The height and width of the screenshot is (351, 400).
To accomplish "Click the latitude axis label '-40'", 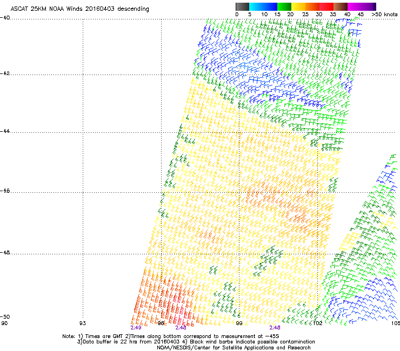I will pyautogui.click(x=5, y=18).
